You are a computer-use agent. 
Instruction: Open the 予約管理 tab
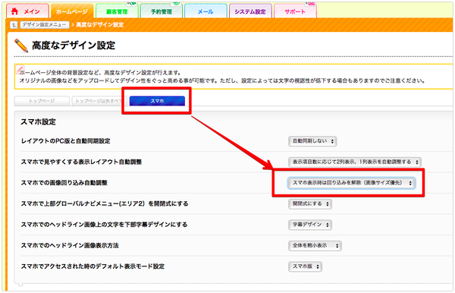point(162,11)
